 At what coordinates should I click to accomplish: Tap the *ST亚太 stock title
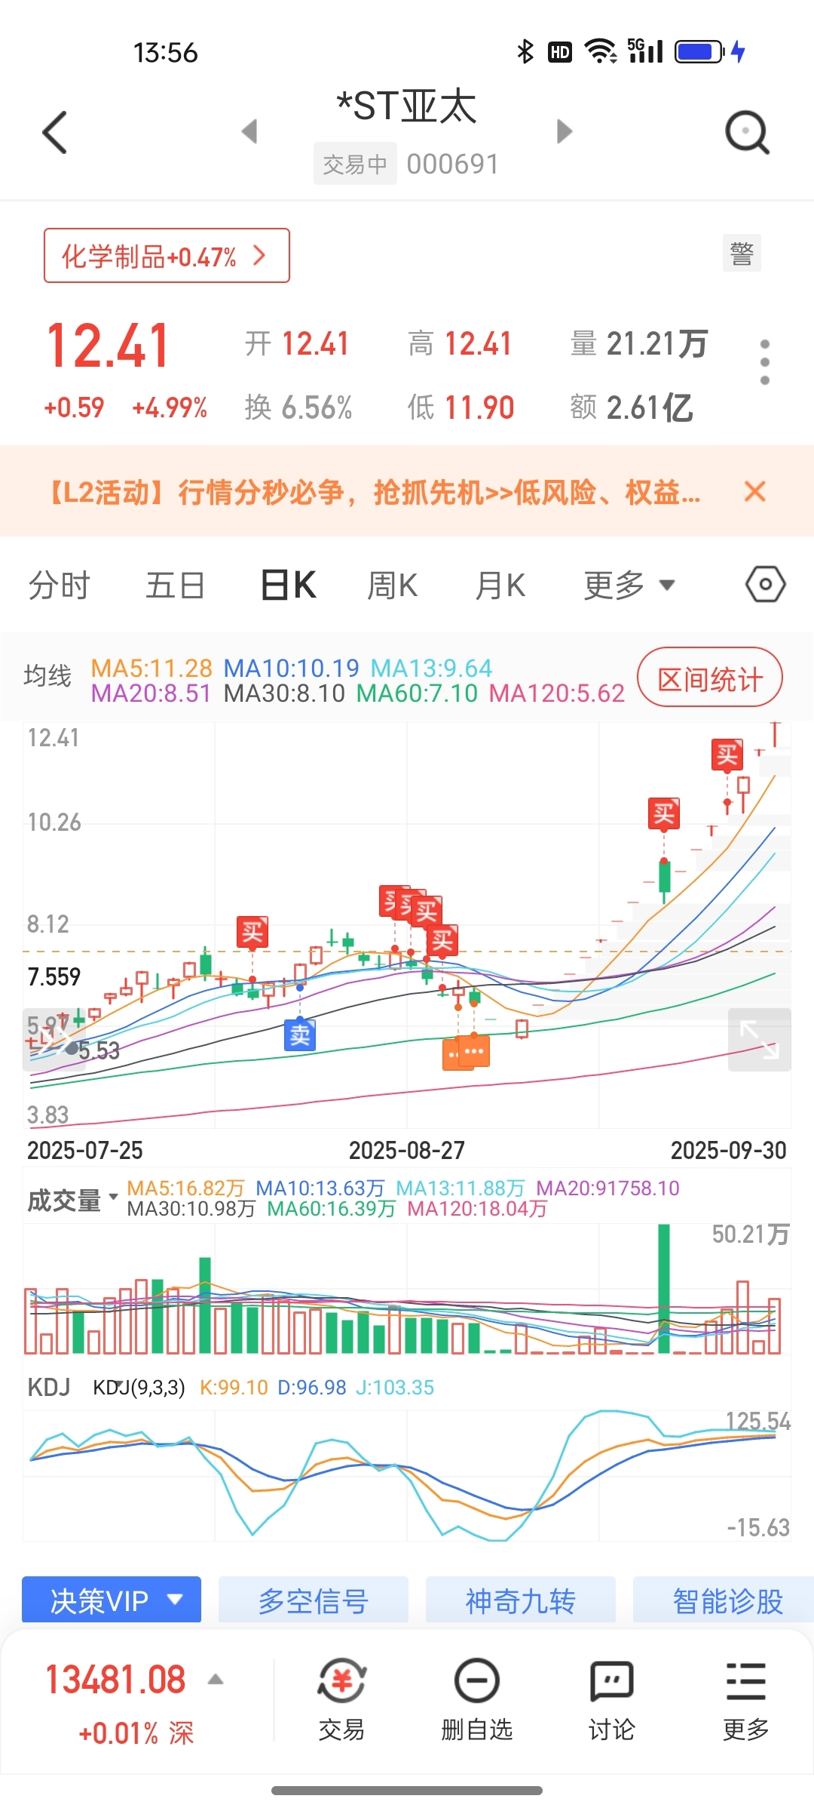[407, 106]
